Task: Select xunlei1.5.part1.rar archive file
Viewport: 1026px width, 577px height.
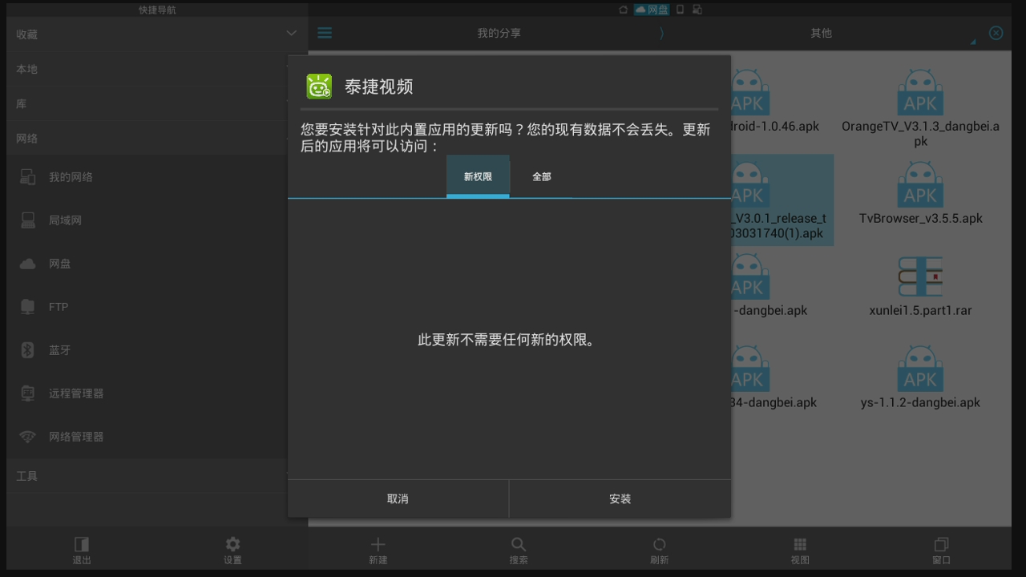Action: [x=920, y=285]
